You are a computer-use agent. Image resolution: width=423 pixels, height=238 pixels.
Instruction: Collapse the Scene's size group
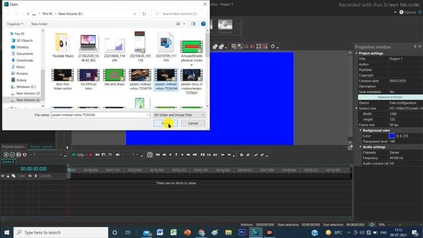pos(357,108)
